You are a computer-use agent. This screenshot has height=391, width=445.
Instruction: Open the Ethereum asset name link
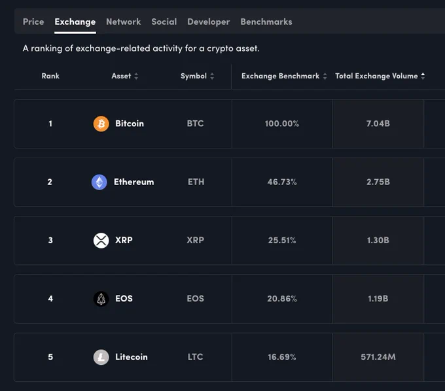[x=134, y=182]
